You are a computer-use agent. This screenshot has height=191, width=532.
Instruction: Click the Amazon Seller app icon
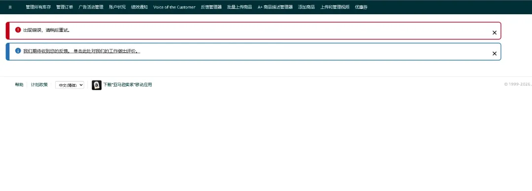pyautogui.click(x=97, y=85)
